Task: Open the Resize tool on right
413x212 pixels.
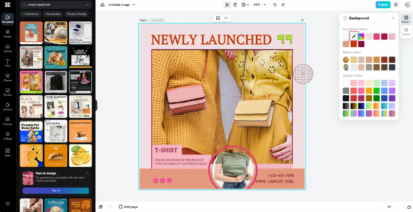Action: pos(406,32)
